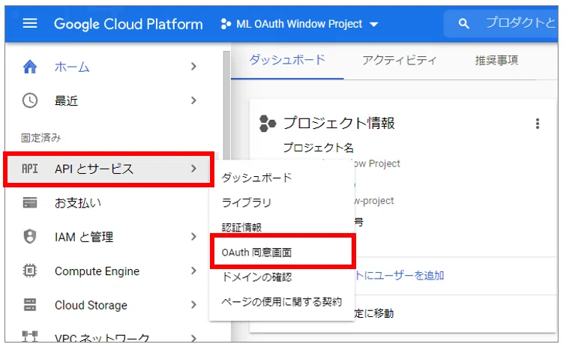Click the clock icon next to 最近
This screenshot has width=566, height=350.
tap(29, 100)
